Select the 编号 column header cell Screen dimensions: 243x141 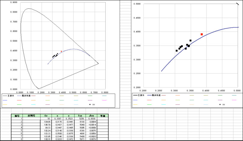17,115
